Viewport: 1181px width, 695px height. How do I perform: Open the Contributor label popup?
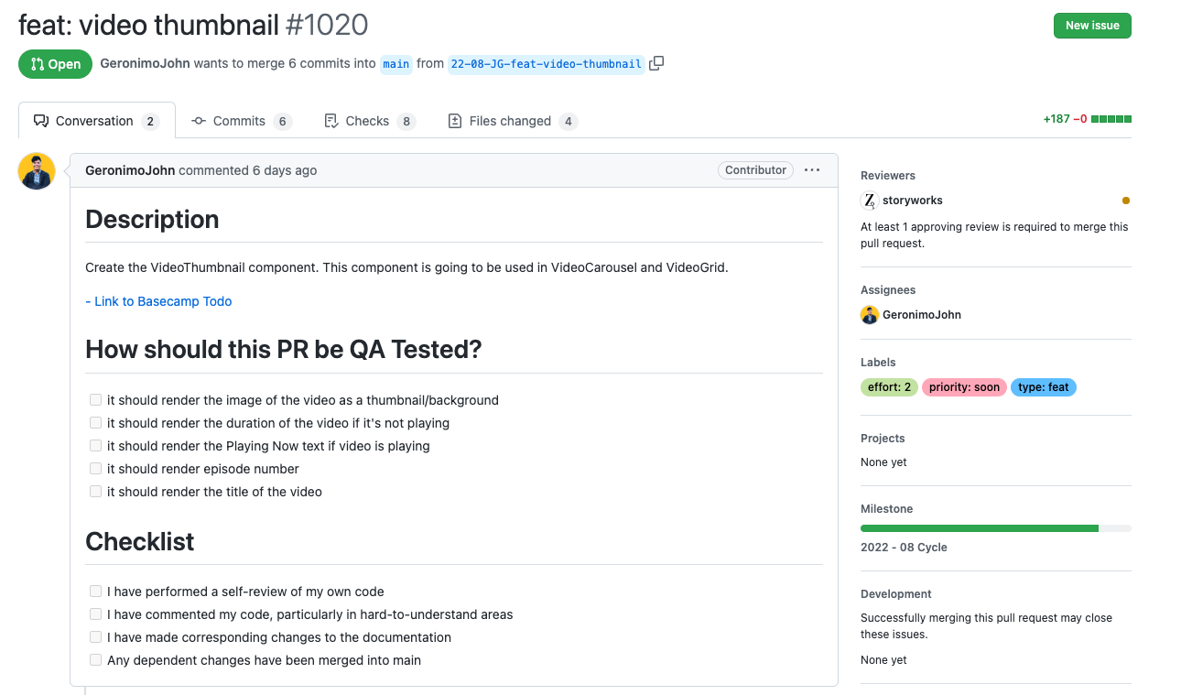[755, 169]
